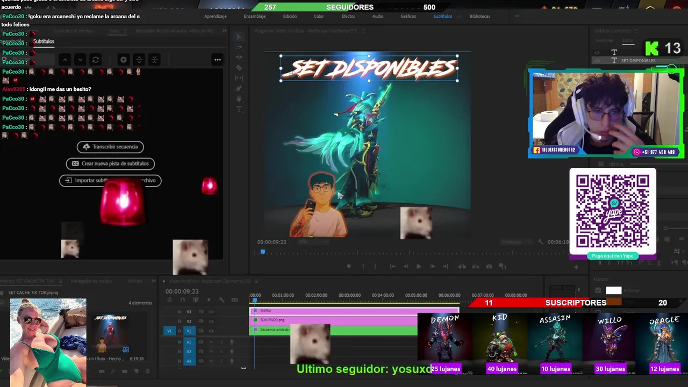Viewport: 688px width, 387px height.
Task: Select the Selection tool in the tools panel
Action: (239, 37)
